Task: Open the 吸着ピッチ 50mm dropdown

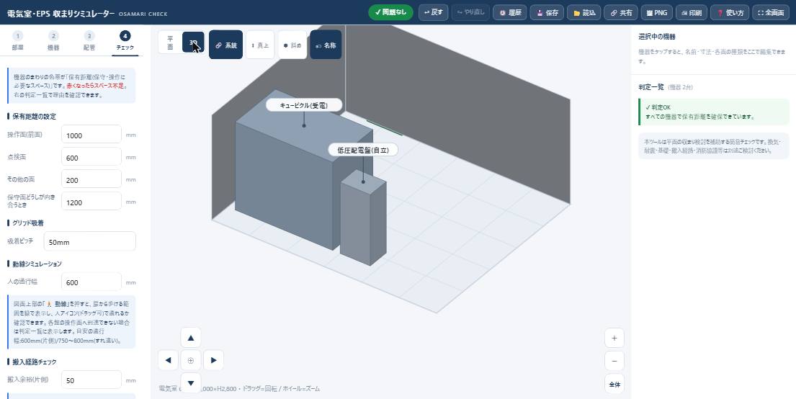Action: click(90, 242)
